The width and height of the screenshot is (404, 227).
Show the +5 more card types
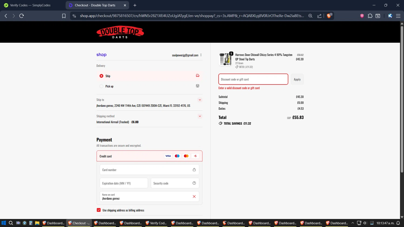coord(195,156)
